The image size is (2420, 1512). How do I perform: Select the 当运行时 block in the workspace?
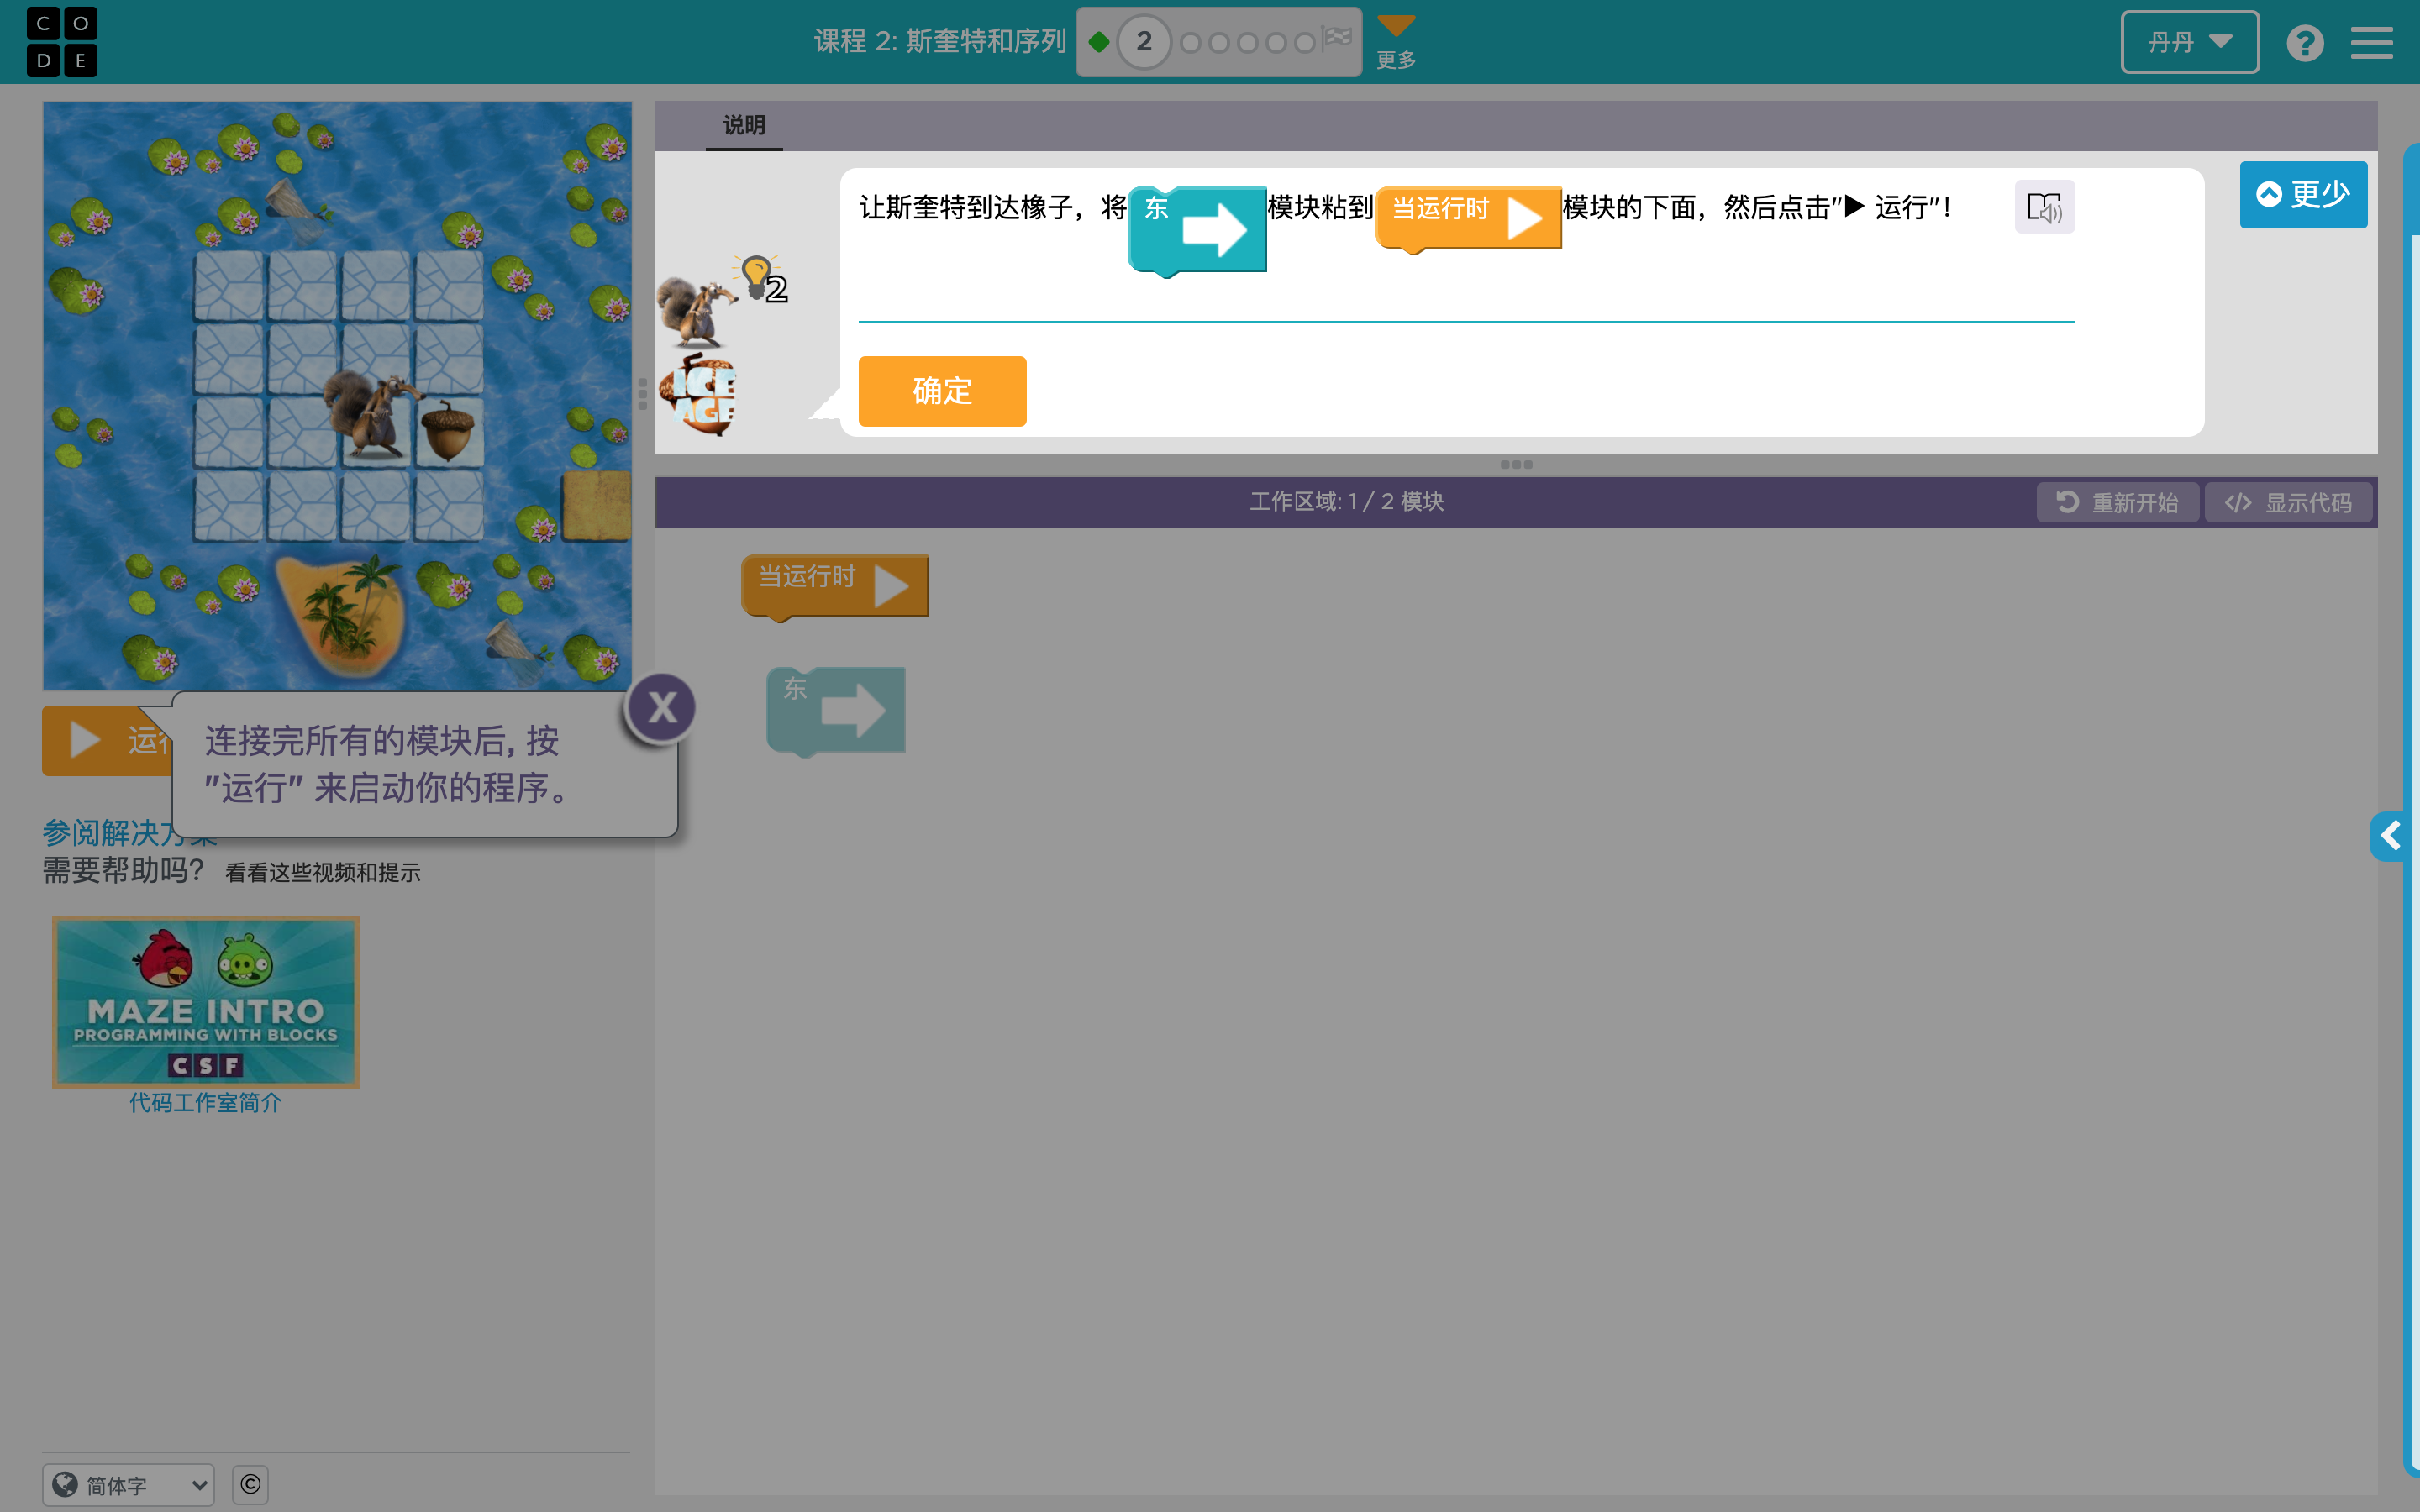pyautogui.click(x=835, y=586)
